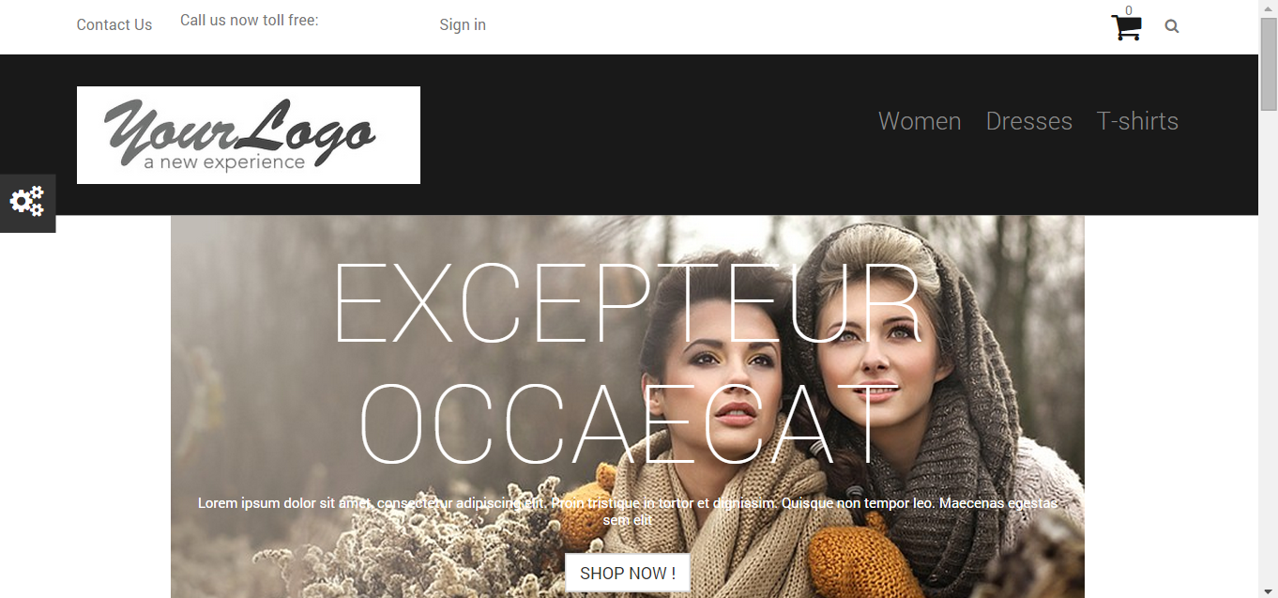Click the Excepteur Occaecat slider banner image
The width and height of the screenshot is (1278, 598).
pyautogui.click(x=628, y=406)
